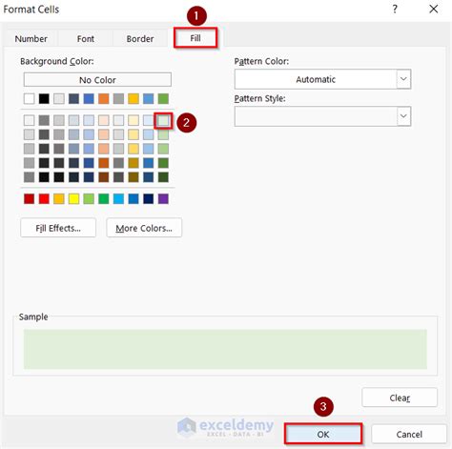The height and width of the screenshot is (449, 452).
Task: Pick the green swatch in top theme row
Action: pos(163,98)
